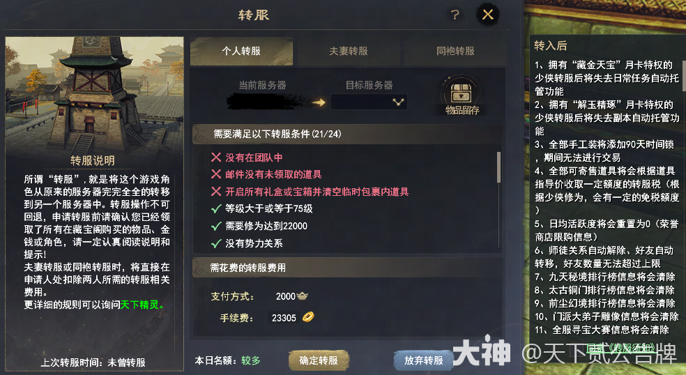Select the 个人转服 tab
Screen dimensions: 686x375
(x=241, y=51)
